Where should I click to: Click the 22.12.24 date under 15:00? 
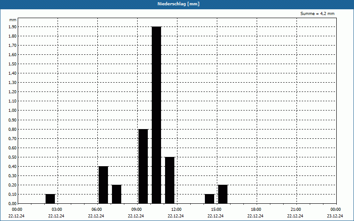click(x=215, y=216)
